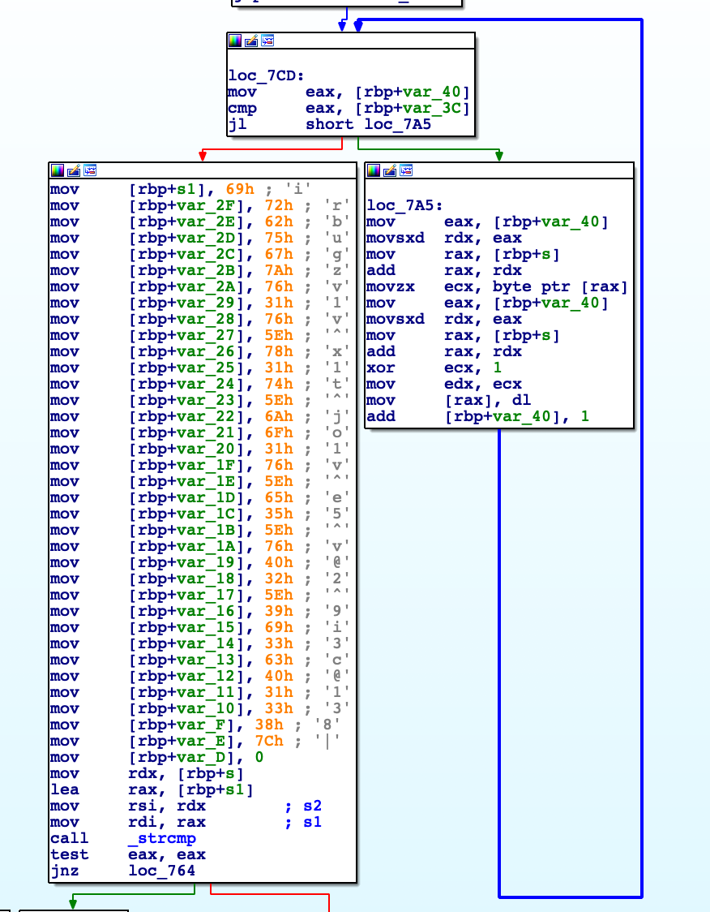Click 'lea rax, [rbp+s1]' instruction
The image size is (710, 912).
pos(152,789)
